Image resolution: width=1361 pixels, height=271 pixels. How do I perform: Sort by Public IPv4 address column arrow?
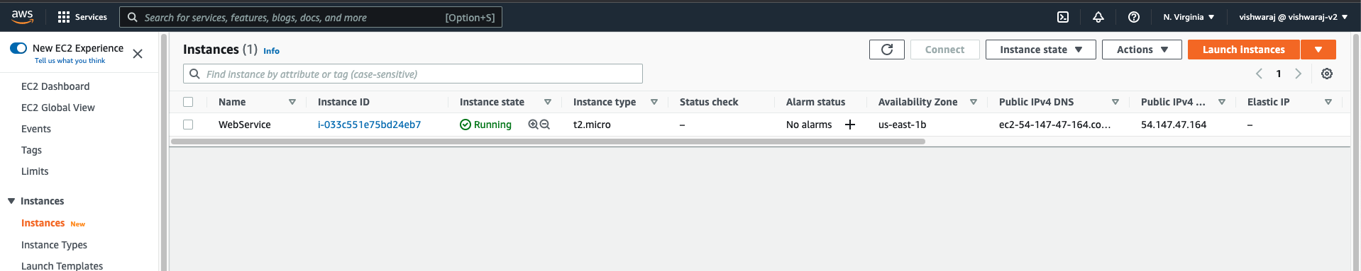1222,102
